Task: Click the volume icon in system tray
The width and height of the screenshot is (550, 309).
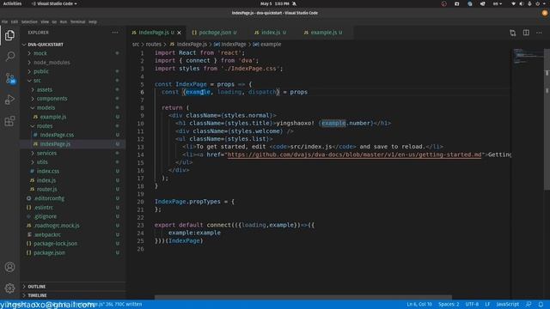Action: point(522,3)
